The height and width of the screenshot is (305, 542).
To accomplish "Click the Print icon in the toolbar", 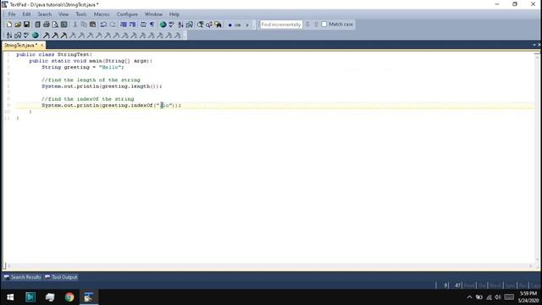I will coord(47,25).
